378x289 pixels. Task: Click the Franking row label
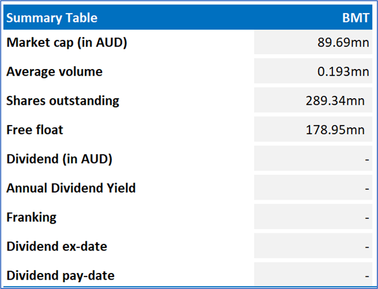tap(31, 217)
